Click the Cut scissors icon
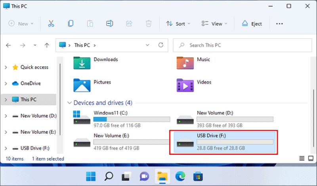317x186 pixels. (x=51, y=24)
